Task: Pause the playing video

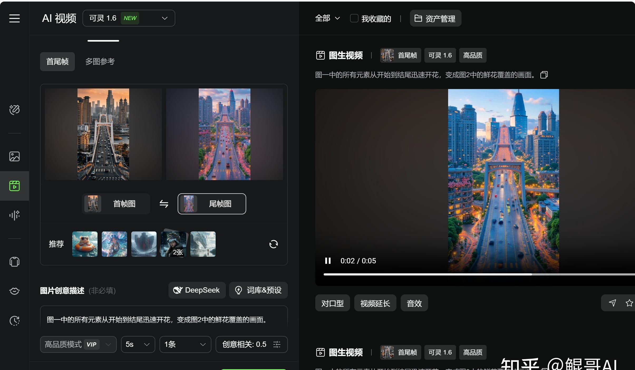Action: point(328,261)
